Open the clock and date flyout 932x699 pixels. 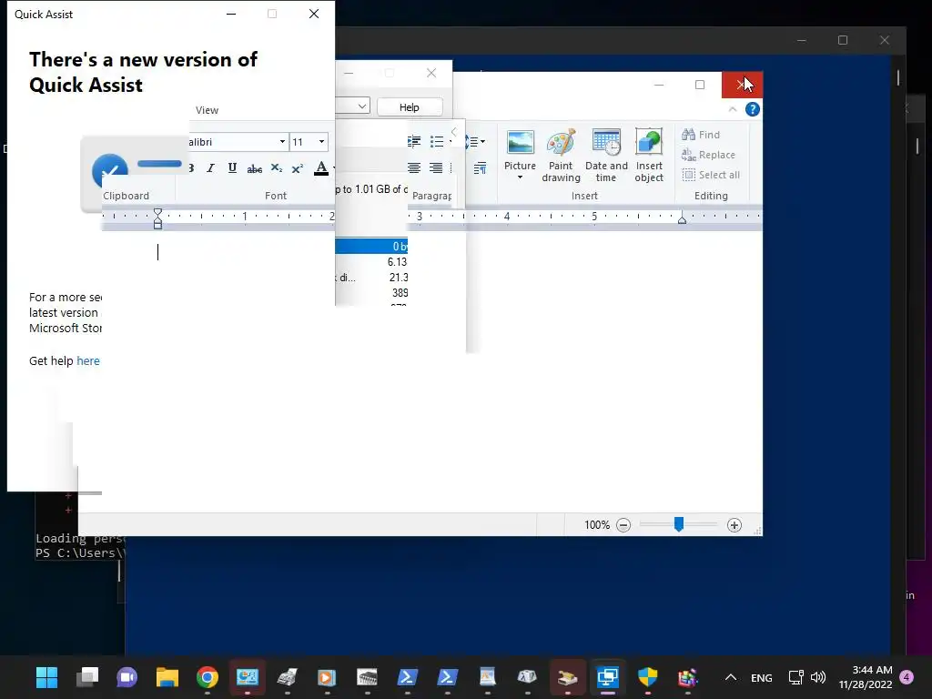[x=866, y=677]
